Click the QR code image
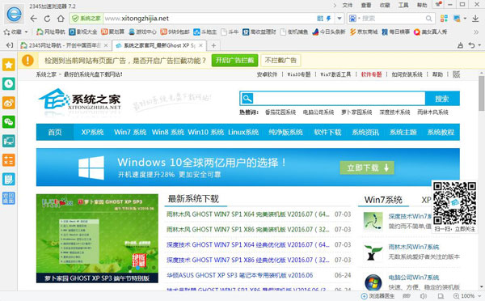This screenshot has height=301, width=485. tap(454, 203)
